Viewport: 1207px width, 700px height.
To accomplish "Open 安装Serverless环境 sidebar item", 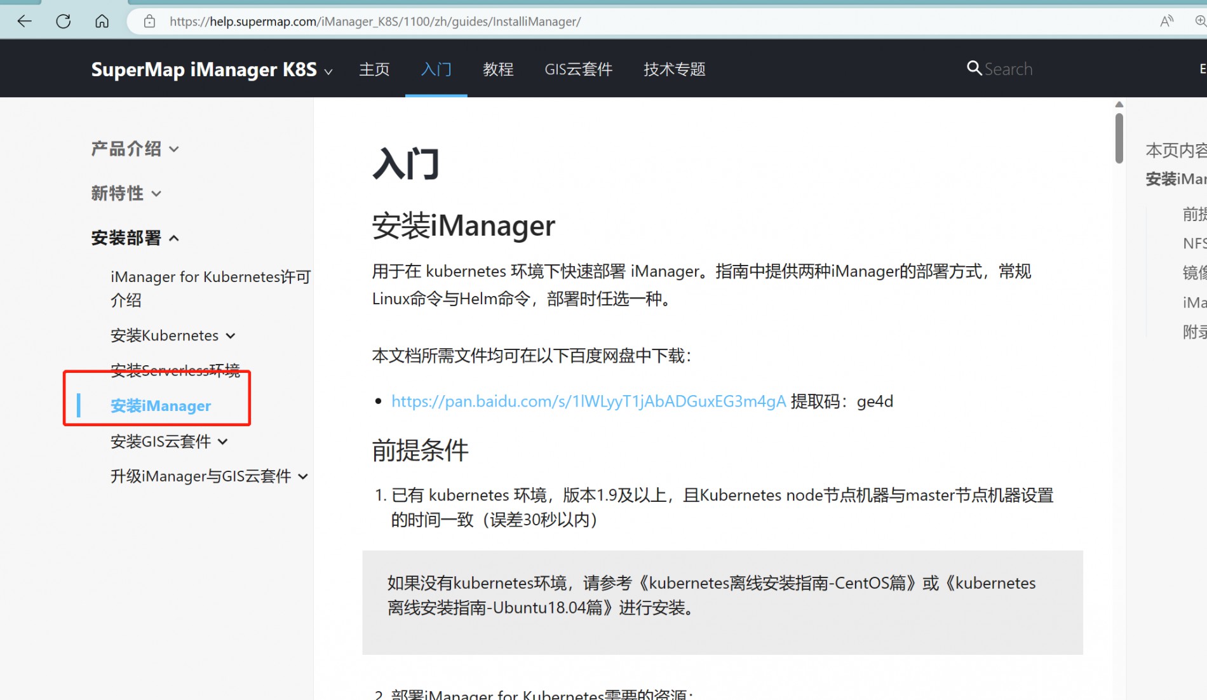I will (175, 370).
